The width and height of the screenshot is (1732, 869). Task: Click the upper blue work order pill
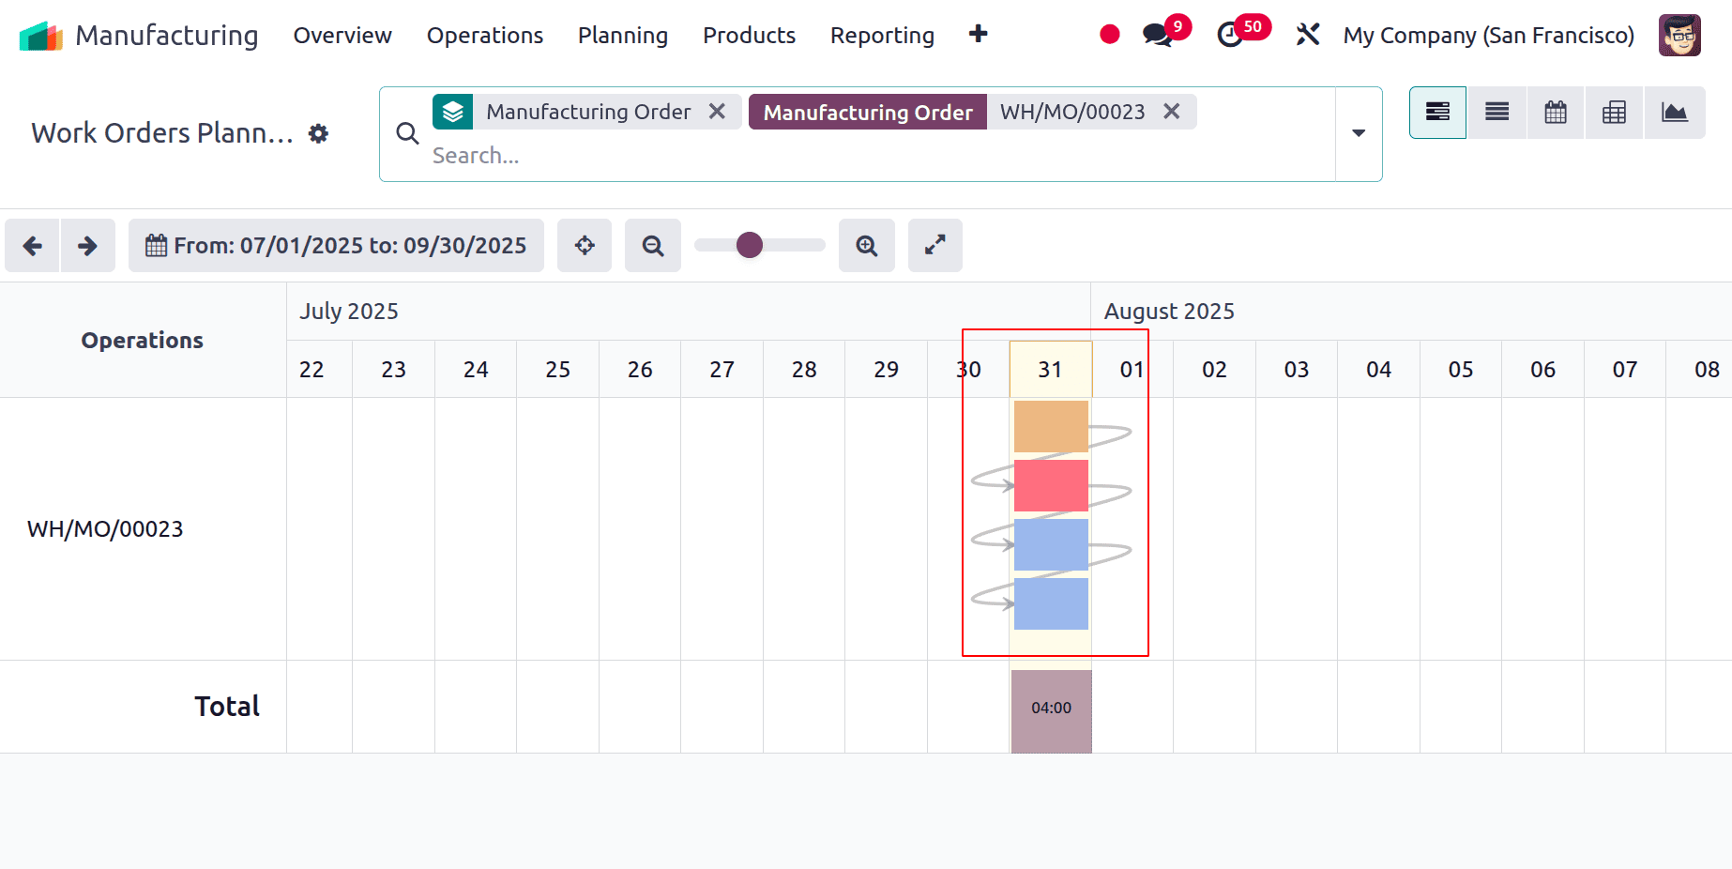click(1051, 544)
